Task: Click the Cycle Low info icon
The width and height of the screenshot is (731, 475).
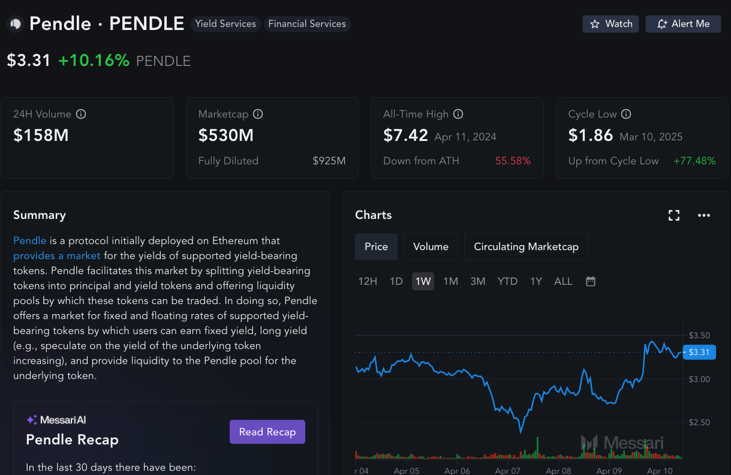Action: click(x=626, y=114)
